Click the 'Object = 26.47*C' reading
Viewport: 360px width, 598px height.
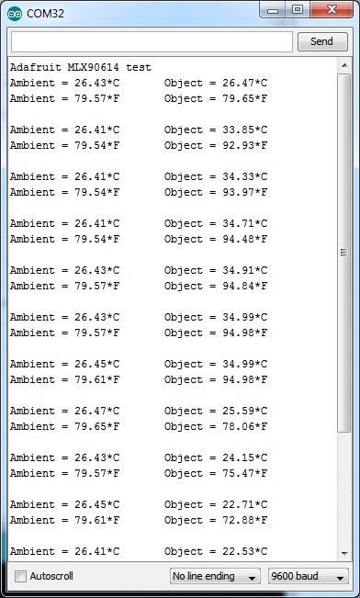point(216,84)
